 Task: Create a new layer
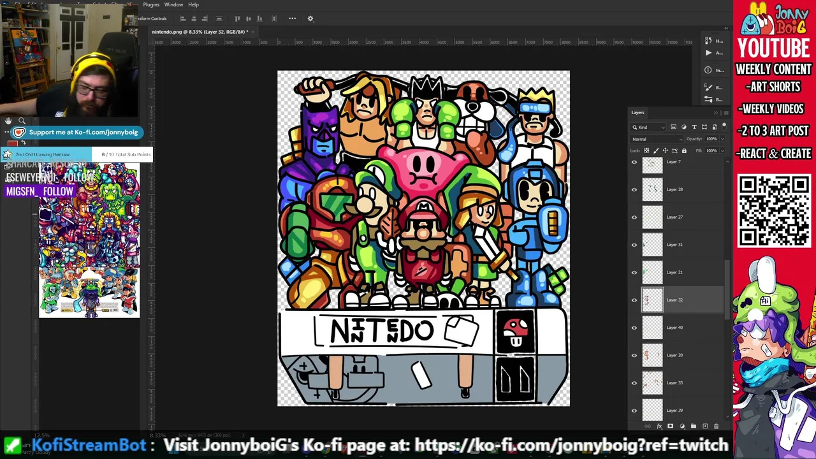[x=705, y=426]
